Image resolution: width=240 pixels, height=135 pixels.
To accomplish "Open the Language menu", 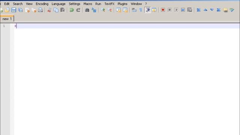I will click(58, 4).
